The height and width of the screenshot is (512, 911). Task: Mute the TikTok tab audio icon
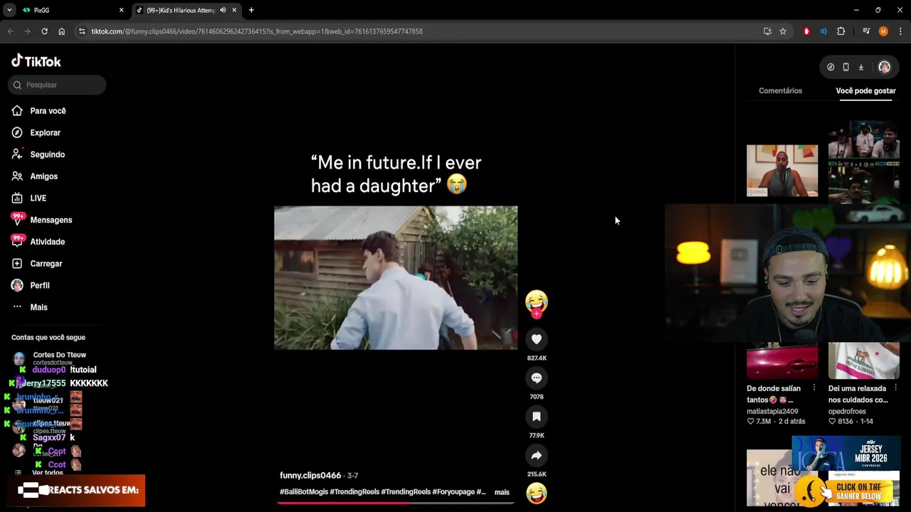(x=223, y=10)
